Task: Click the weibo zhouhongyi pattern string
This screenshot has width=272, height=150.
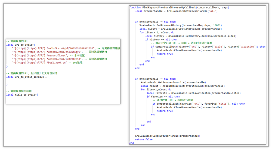Action: point(47,52)
